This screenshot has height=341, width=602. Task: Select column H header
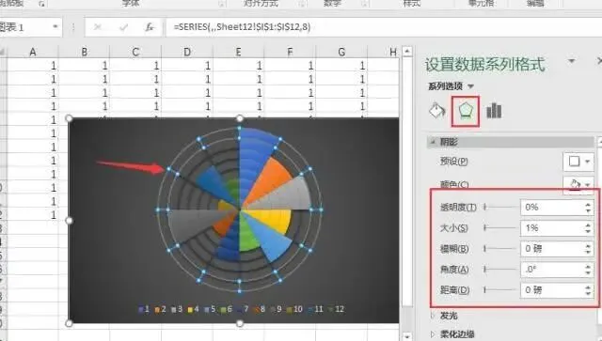[x=384, y=52]
